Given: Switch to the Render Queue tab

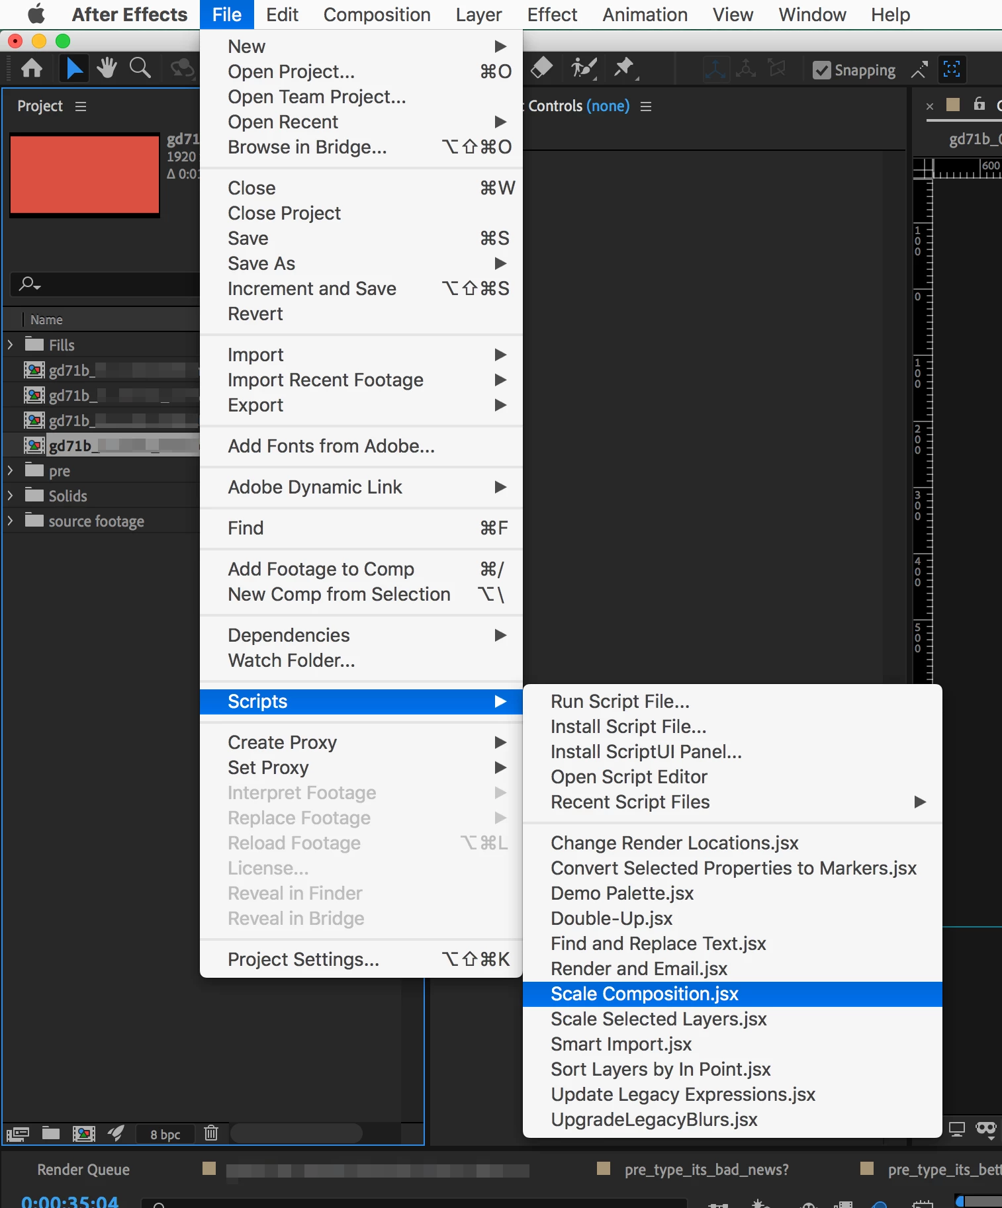Looking at the screenshot, I should pos(83,1170).
